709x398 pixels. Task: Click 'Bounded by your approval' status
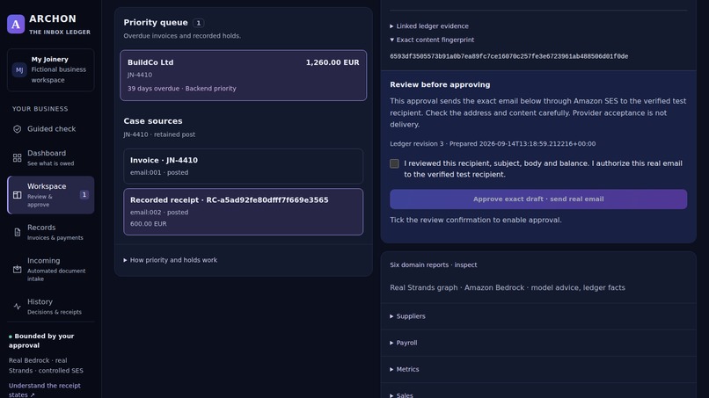[41, 341]
